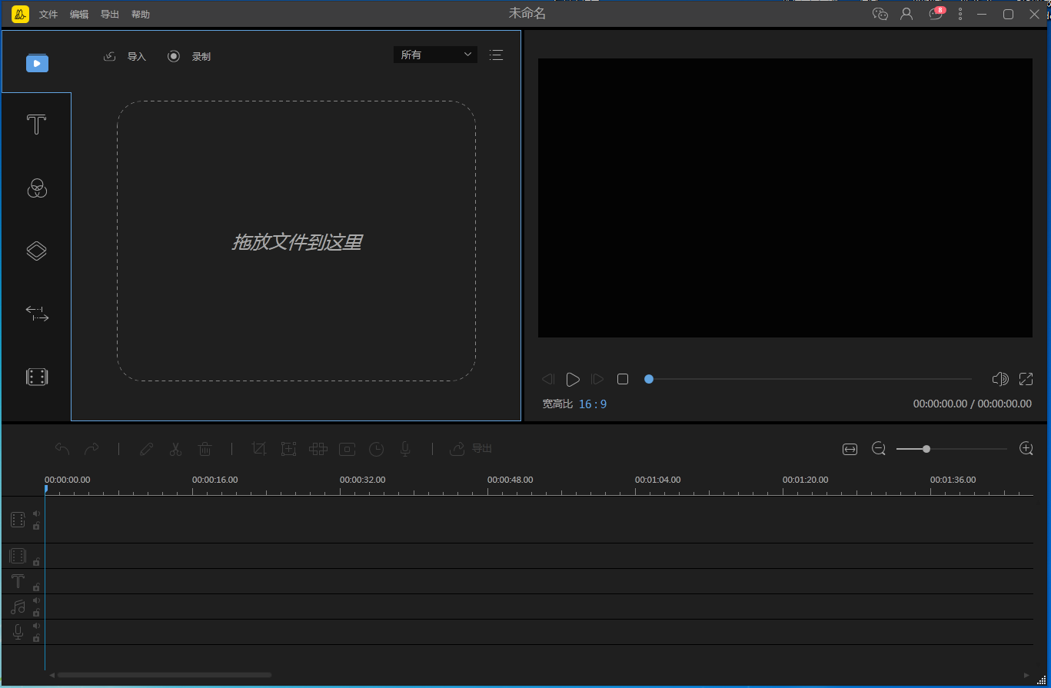
Task: Click the music track note icon
Action: (18, 607)
